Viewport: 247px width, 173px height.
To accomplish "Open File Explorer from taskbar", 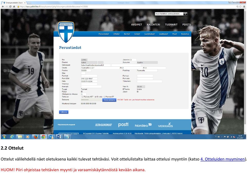I will point(20,137).
